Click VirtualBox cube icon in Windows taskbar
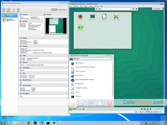 (x=54, y=123)
